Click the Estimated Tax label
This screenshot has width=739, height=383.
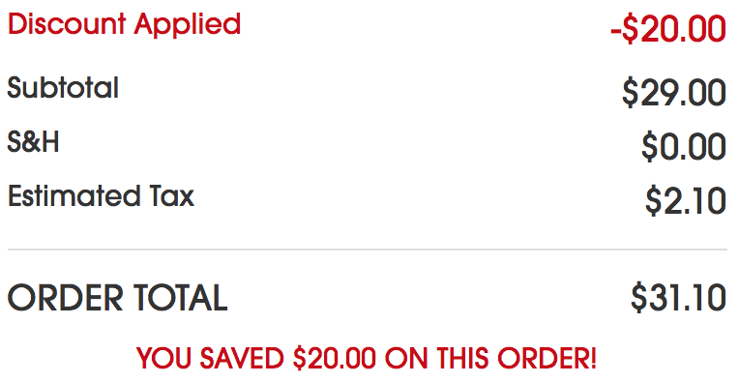pos(101,195)
